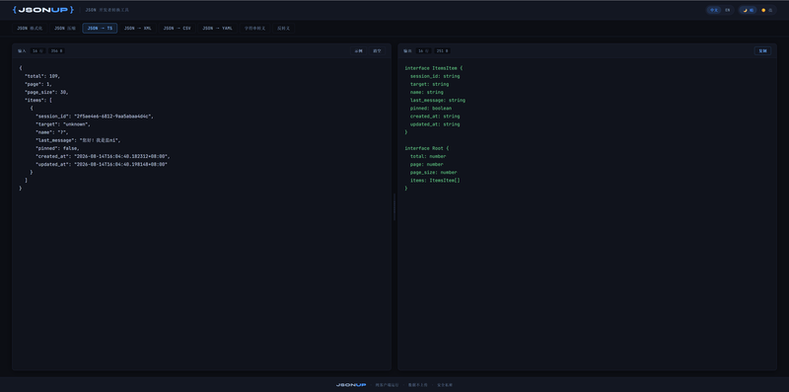
Task: Click "session_id: string" in output
Action: [435, 76]
